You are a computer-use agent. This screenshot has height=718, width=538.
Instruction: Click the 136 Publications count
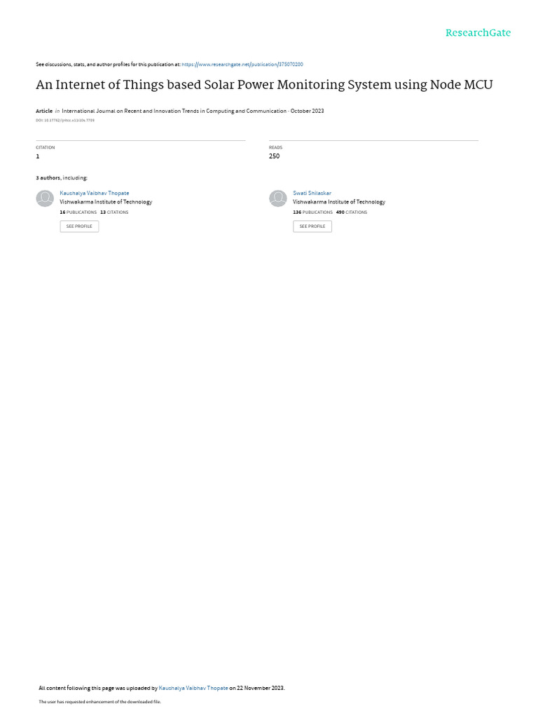(313, 212)
